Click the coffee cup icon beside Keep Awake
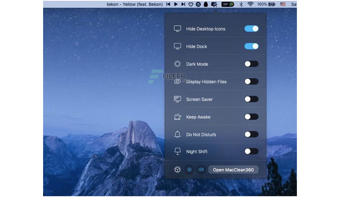This screenshot has height=197, width=340. click(x=177, y=117)
